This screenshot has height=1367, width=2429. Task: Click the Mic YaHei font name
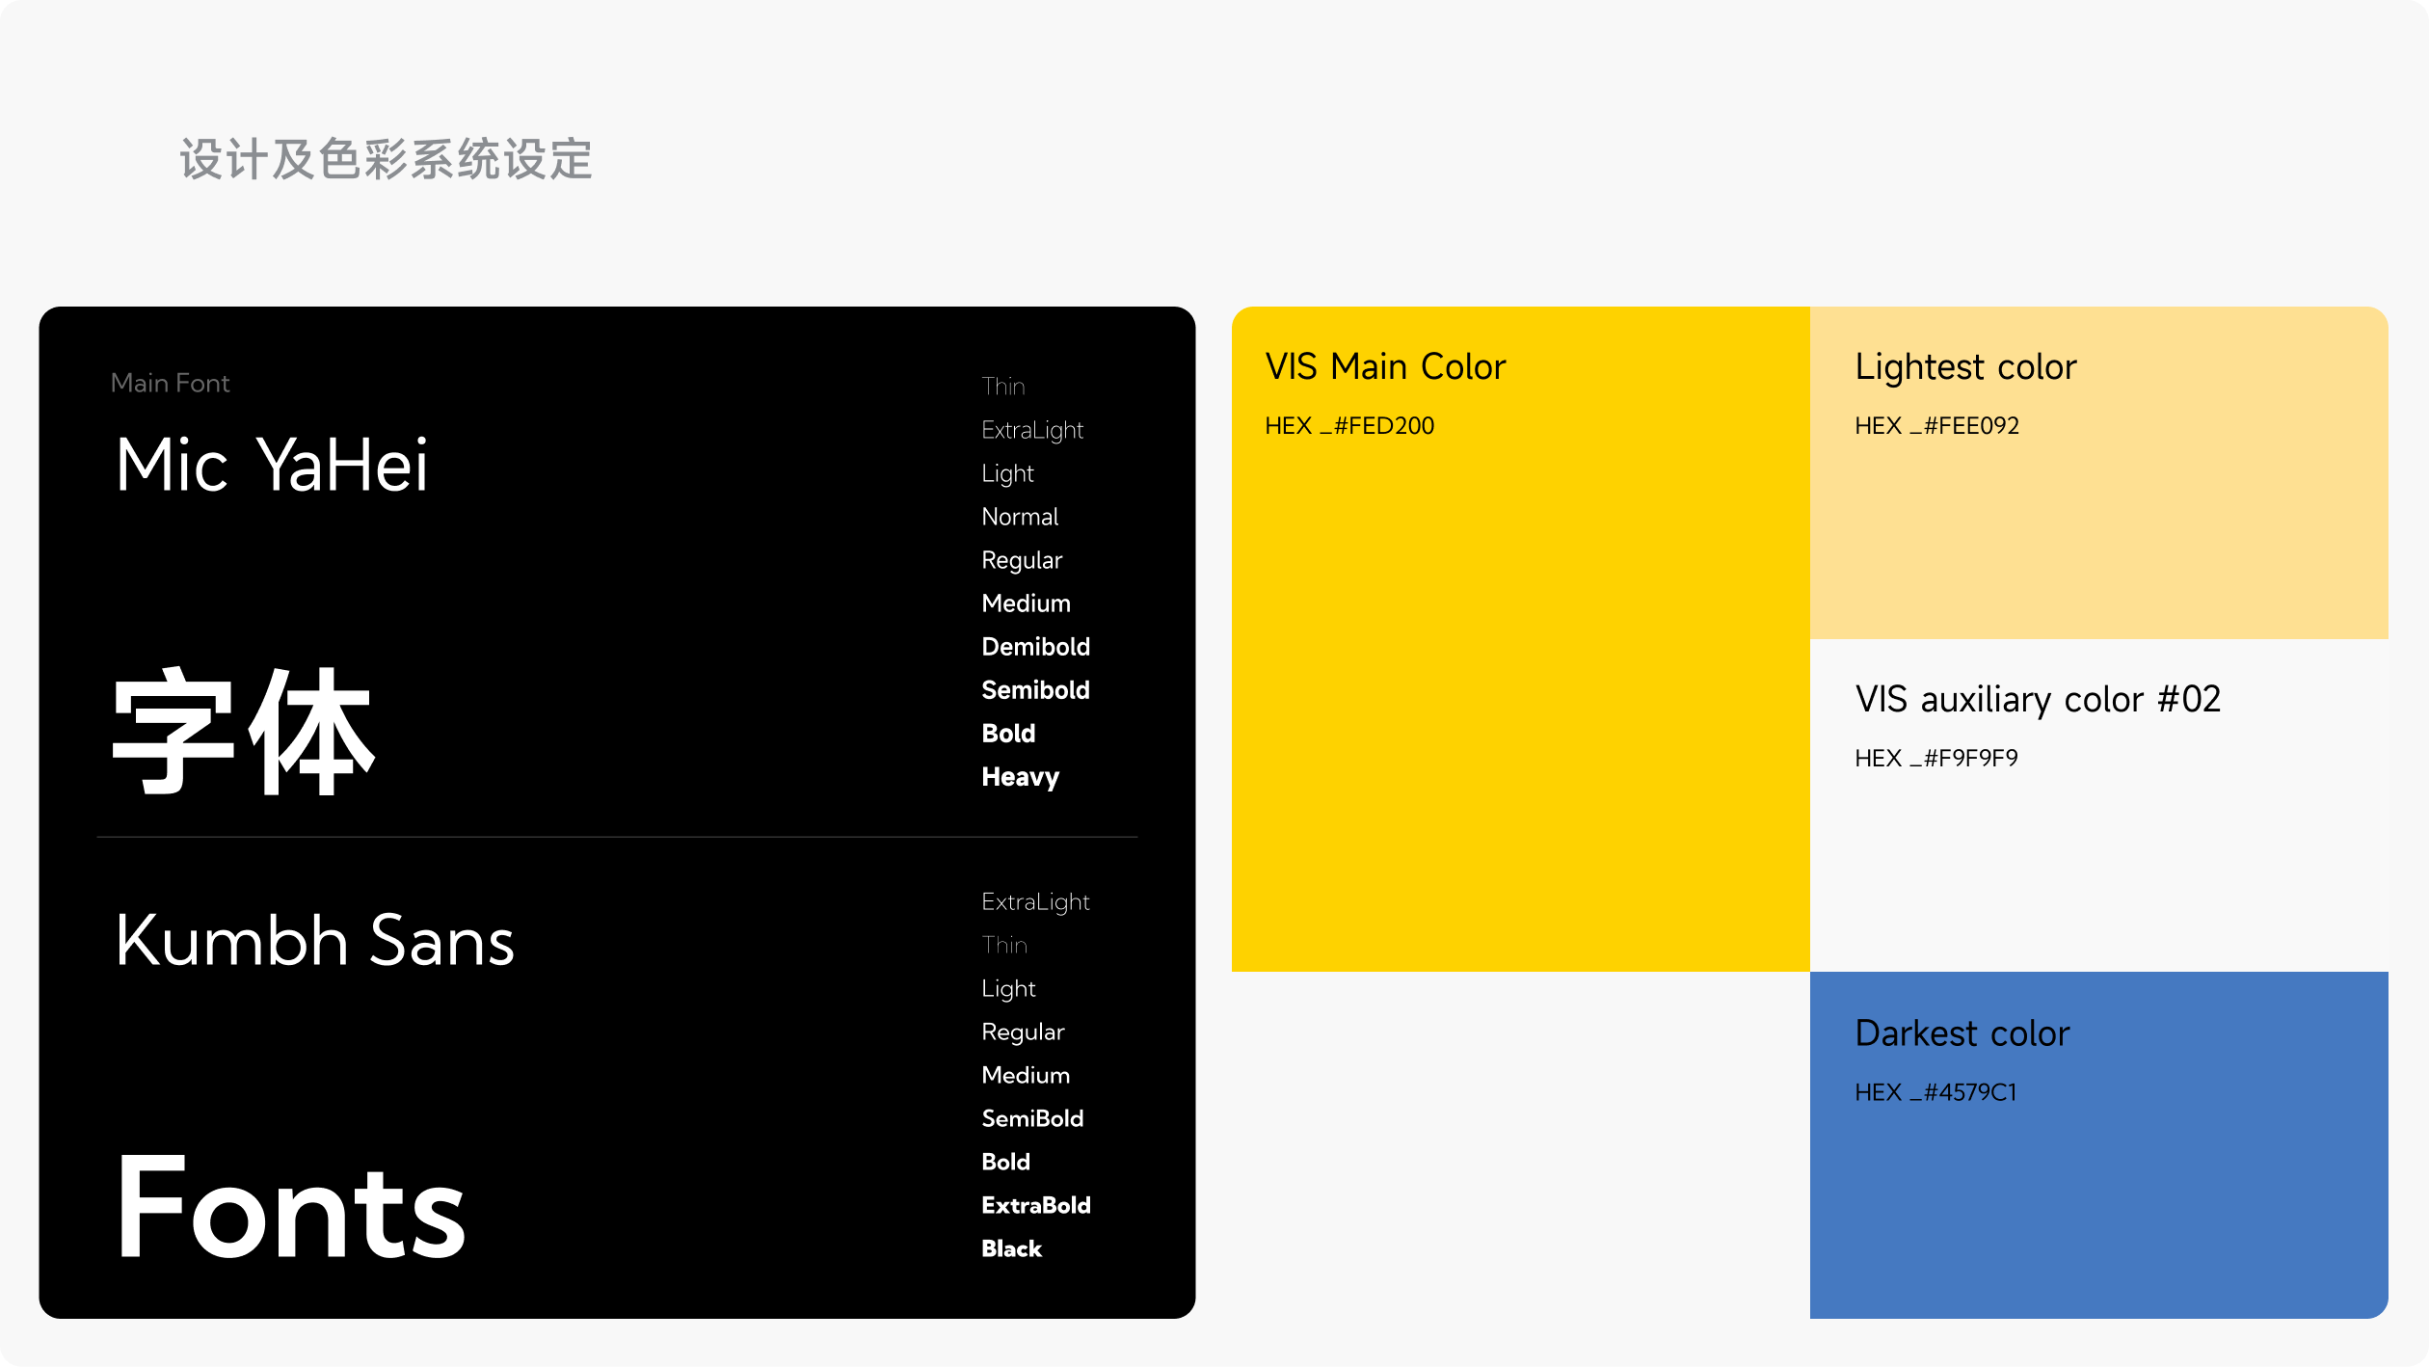pos(271,465)
